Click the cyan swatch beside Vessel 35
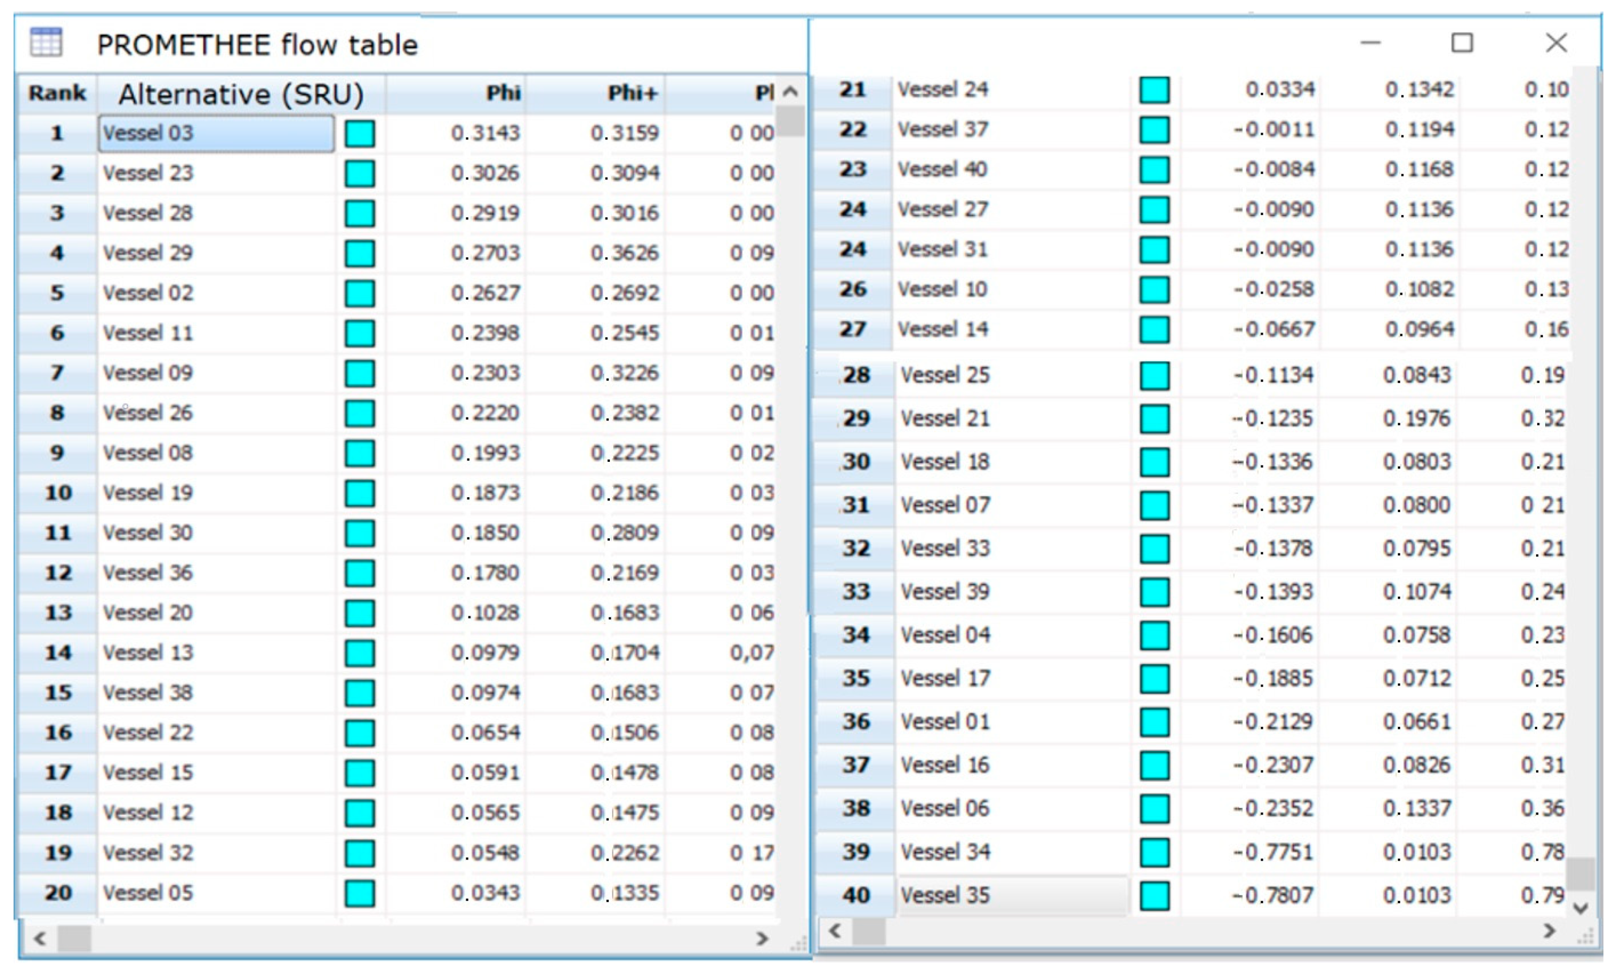Screen dimensions: 1613x971 (x=1154, y=895)
